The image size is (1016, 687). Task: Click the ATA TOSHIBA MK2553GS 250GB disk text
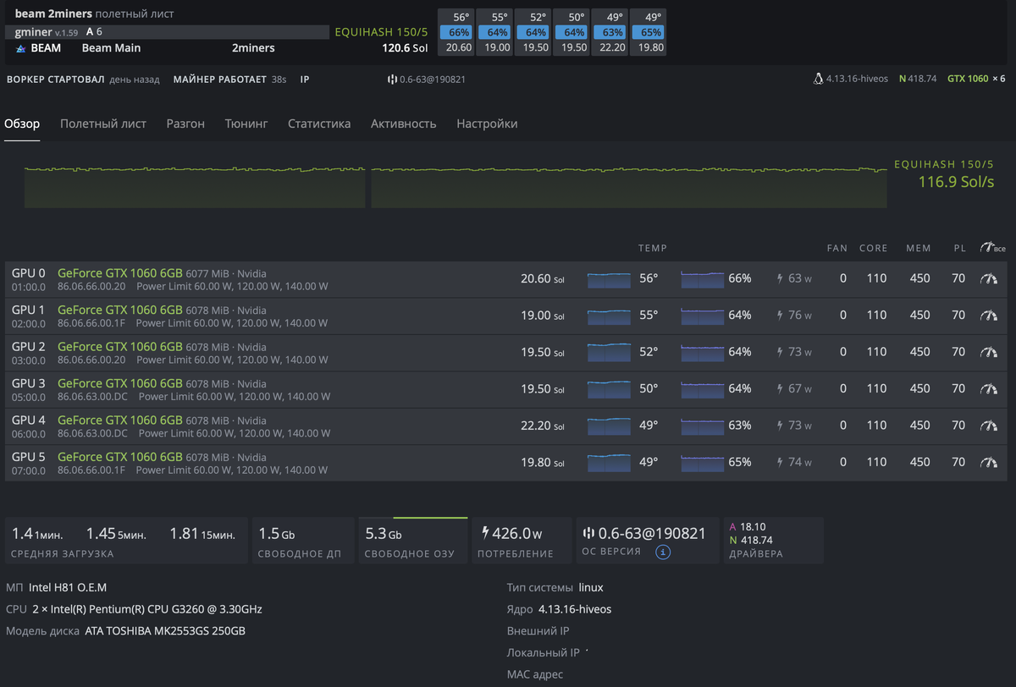tap(166, 631)
